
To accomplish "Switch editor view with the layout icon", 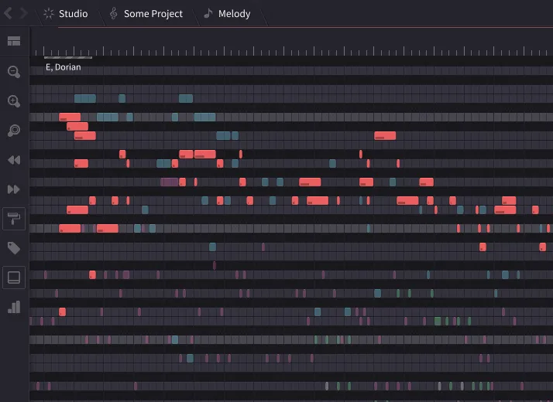I will point(14,41).
